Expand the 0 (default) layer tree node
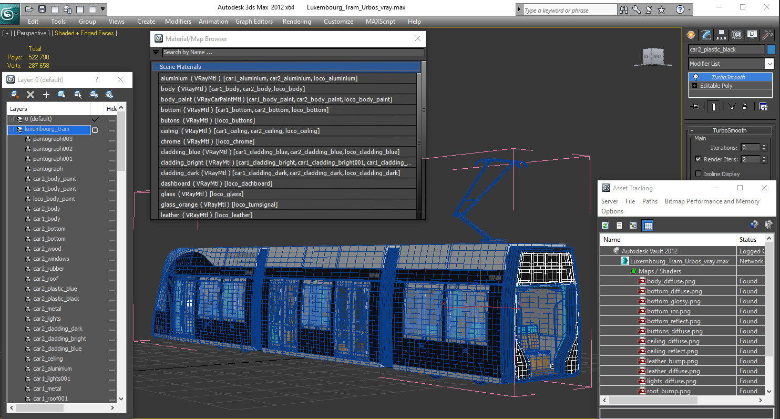Image resolution: width=780 pixels, height=419 pixels. tap(11, 119)
